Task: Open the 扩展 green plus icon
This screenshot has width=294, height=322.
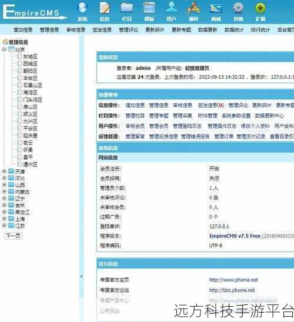Action: point(260,8)
